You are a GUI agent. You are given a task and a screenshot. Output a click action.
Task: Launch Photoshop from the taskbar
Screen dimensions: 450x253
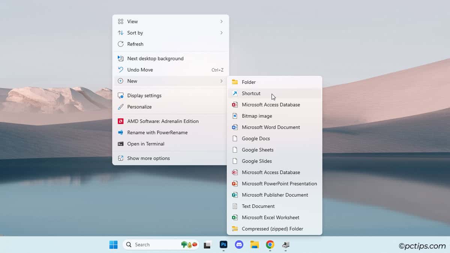(x=223, y=245)
